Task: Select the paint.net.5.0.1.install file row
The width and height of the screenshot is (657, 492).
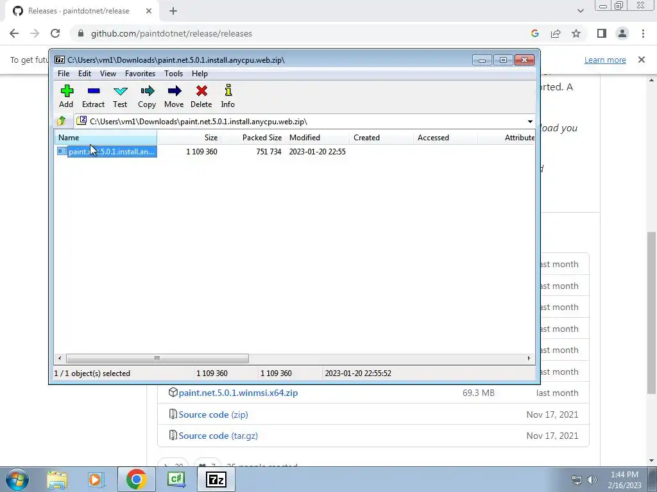Action: 107,151
